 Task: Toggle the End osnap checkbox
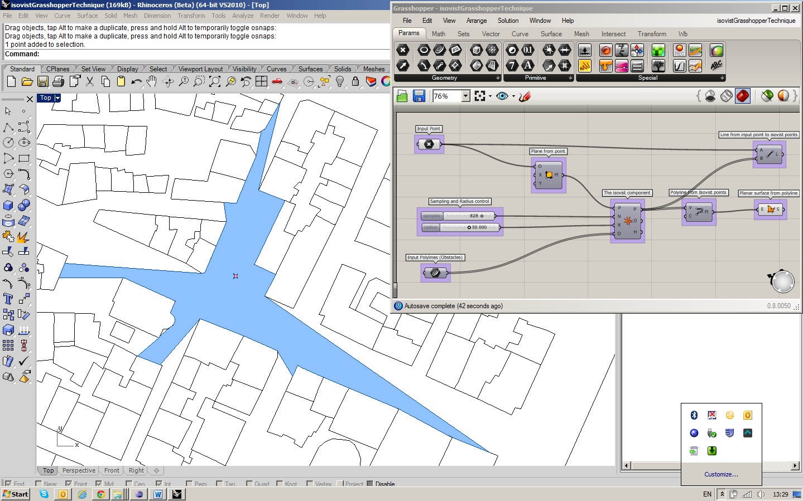coord(8,484)
